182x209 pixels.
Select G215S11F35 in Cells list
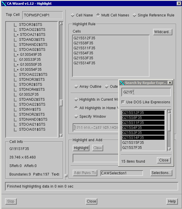coord(84,48)
